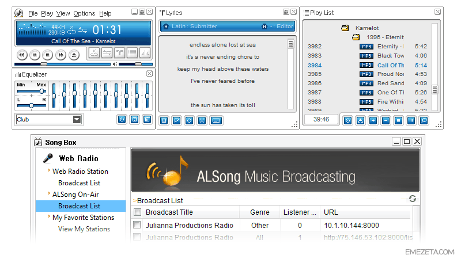Viewport: 461px width, 259px height.
Task: Click the ALSong logo icon in player
Action: click(19, 13)
